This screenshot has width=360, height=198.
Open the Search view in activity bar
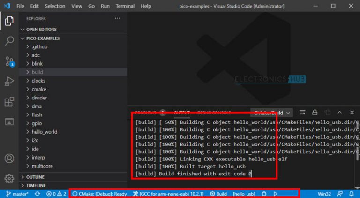click(9, 41)
